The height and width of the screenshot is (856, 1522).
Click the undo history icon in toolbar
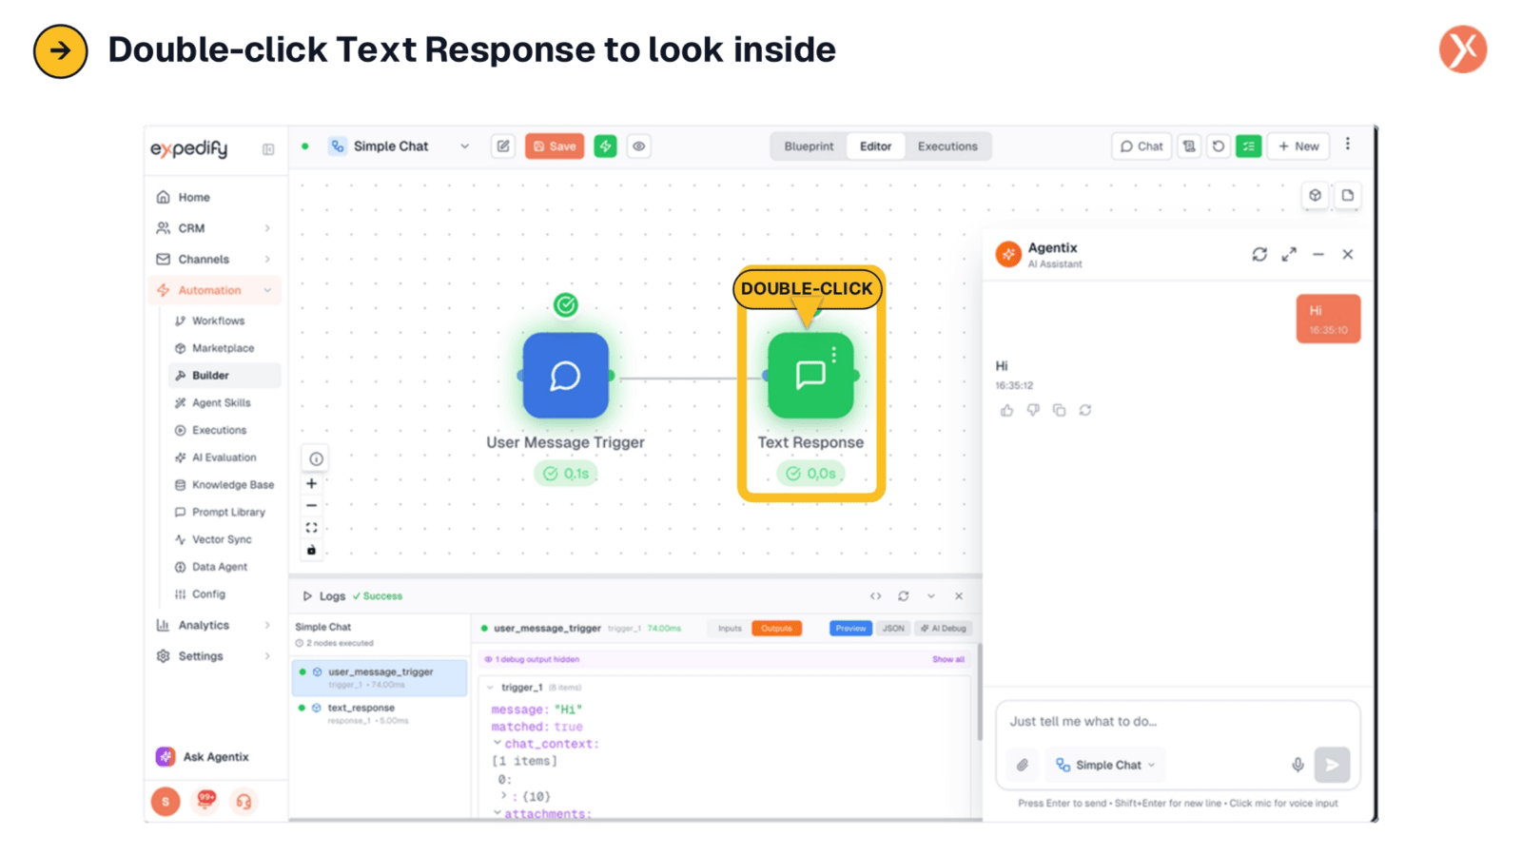(1219, 146)
